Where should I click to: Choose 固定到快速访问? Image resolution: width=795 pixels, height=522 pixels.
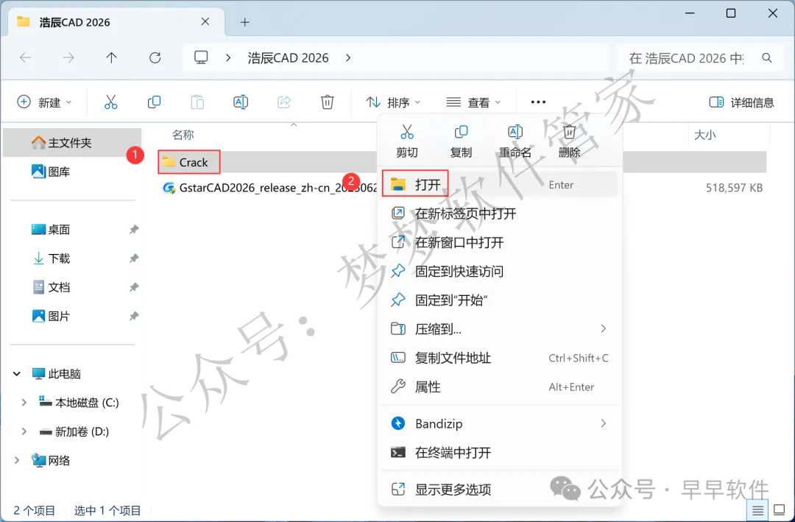pyautogui.click(x=499, y=272)
